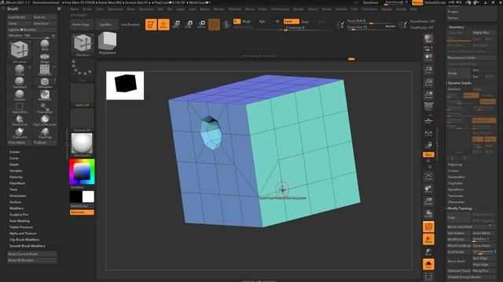The height and width of the screenshot is (282, 503).
Task: Select the SliceCurve brush
Action: (20, 120)
